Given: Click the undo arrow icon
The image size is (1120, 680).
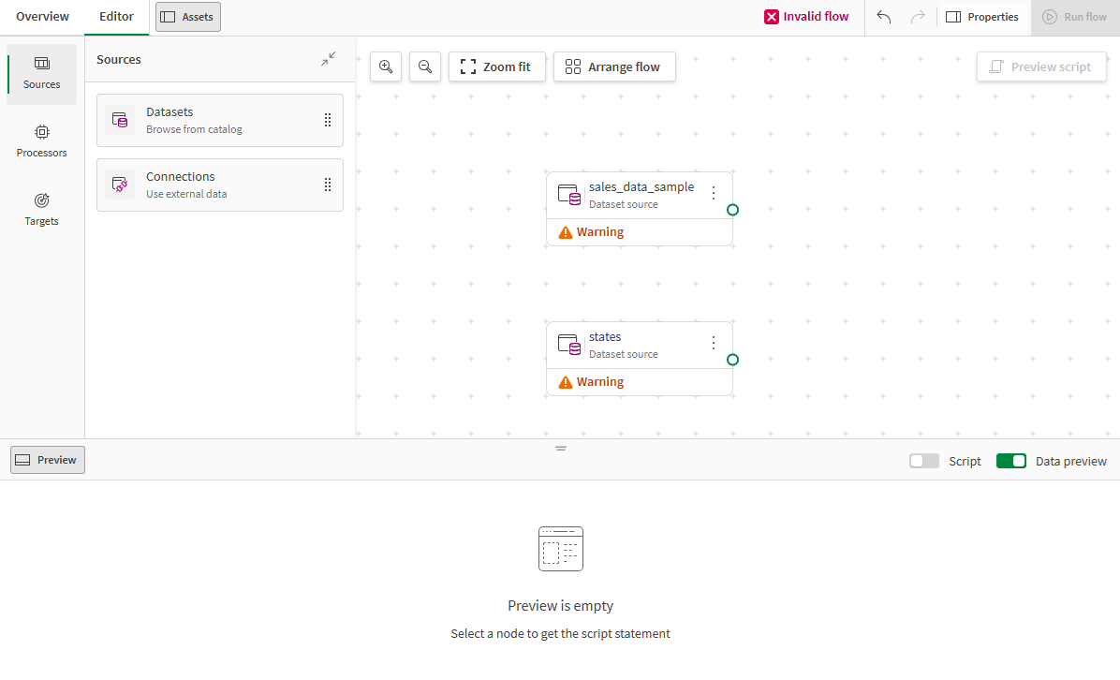Looking at the screenshot, I should coord(884,17).
